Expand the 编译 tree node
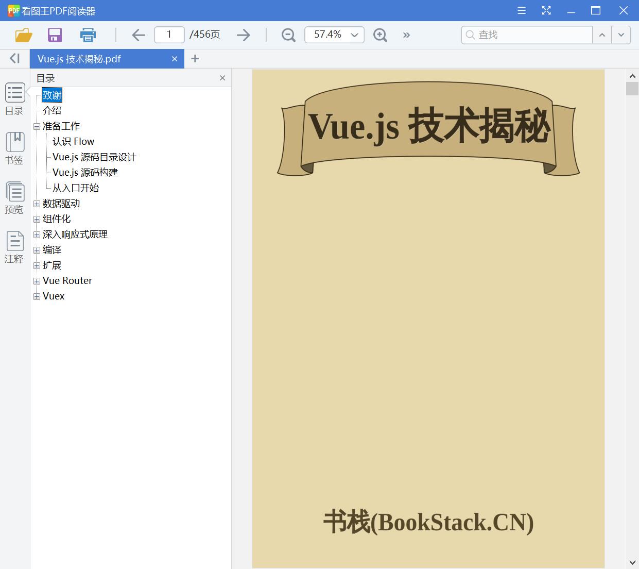This screenshot has width=639, height=569. (x=37, y=250)
